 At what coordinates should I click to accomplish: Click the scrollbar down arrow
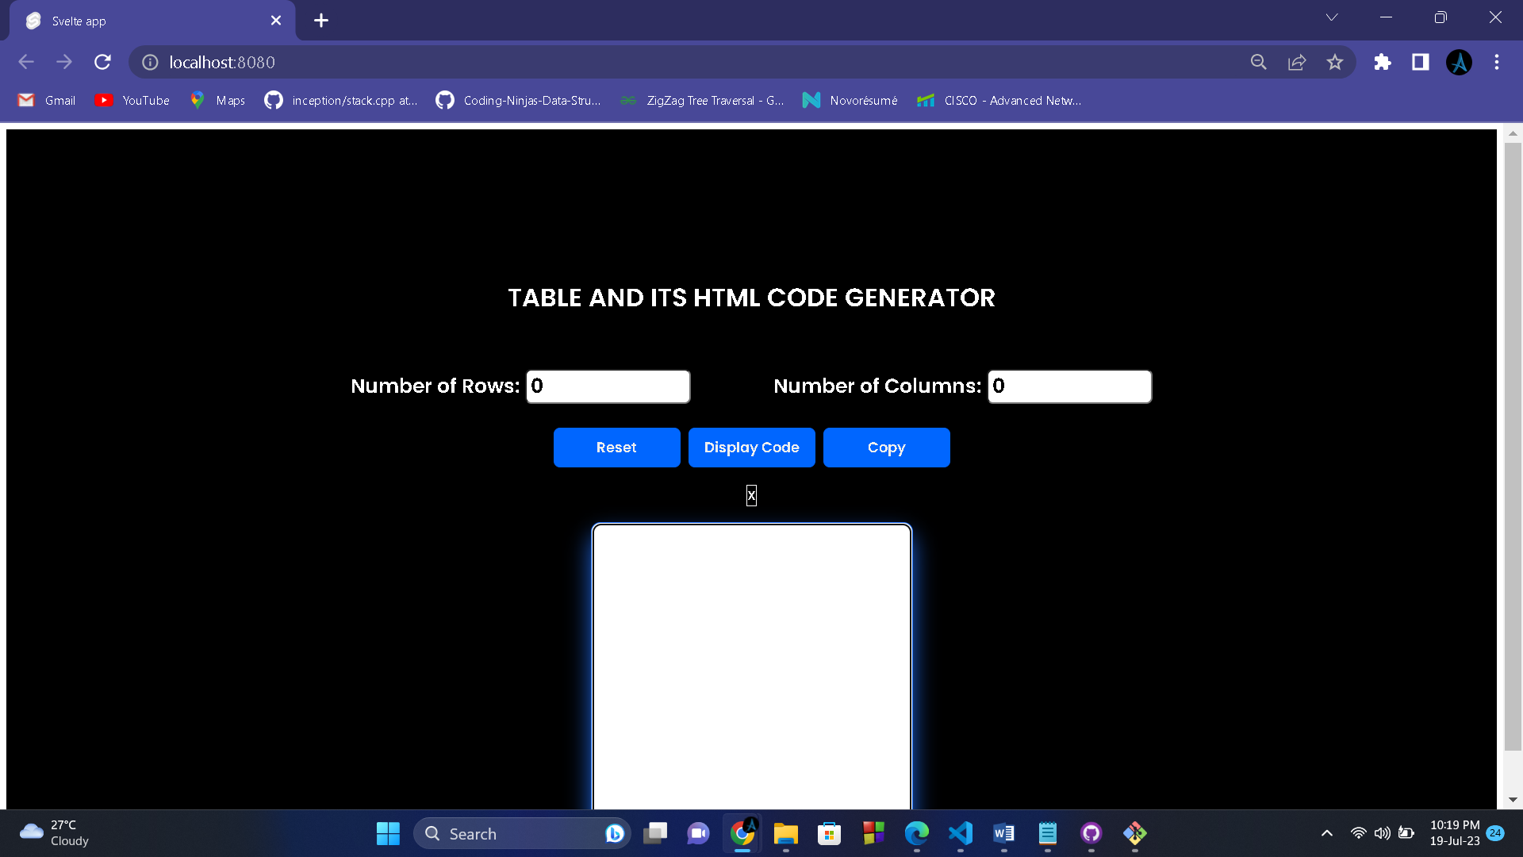[1513, 799]
